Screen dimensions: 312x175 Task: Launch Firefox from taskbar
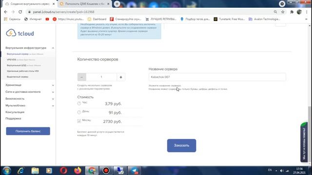(78, 171)
